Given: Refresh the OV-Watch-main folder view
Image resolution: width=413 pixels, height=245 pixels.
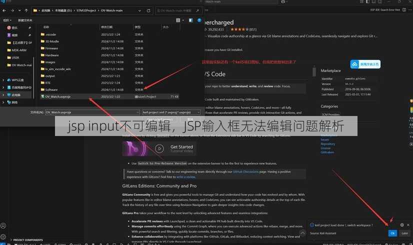Looking at the screenshot, I should pos(148,11).
